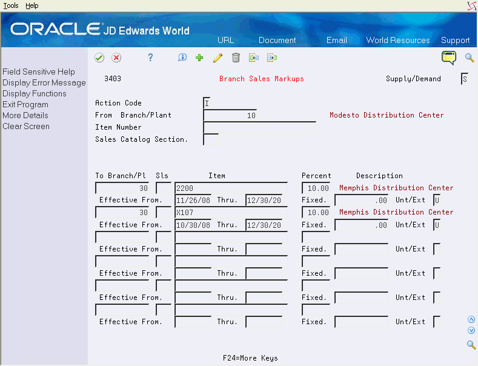
Task: Select Exit Program in sidebar
Action: (25, 105)
